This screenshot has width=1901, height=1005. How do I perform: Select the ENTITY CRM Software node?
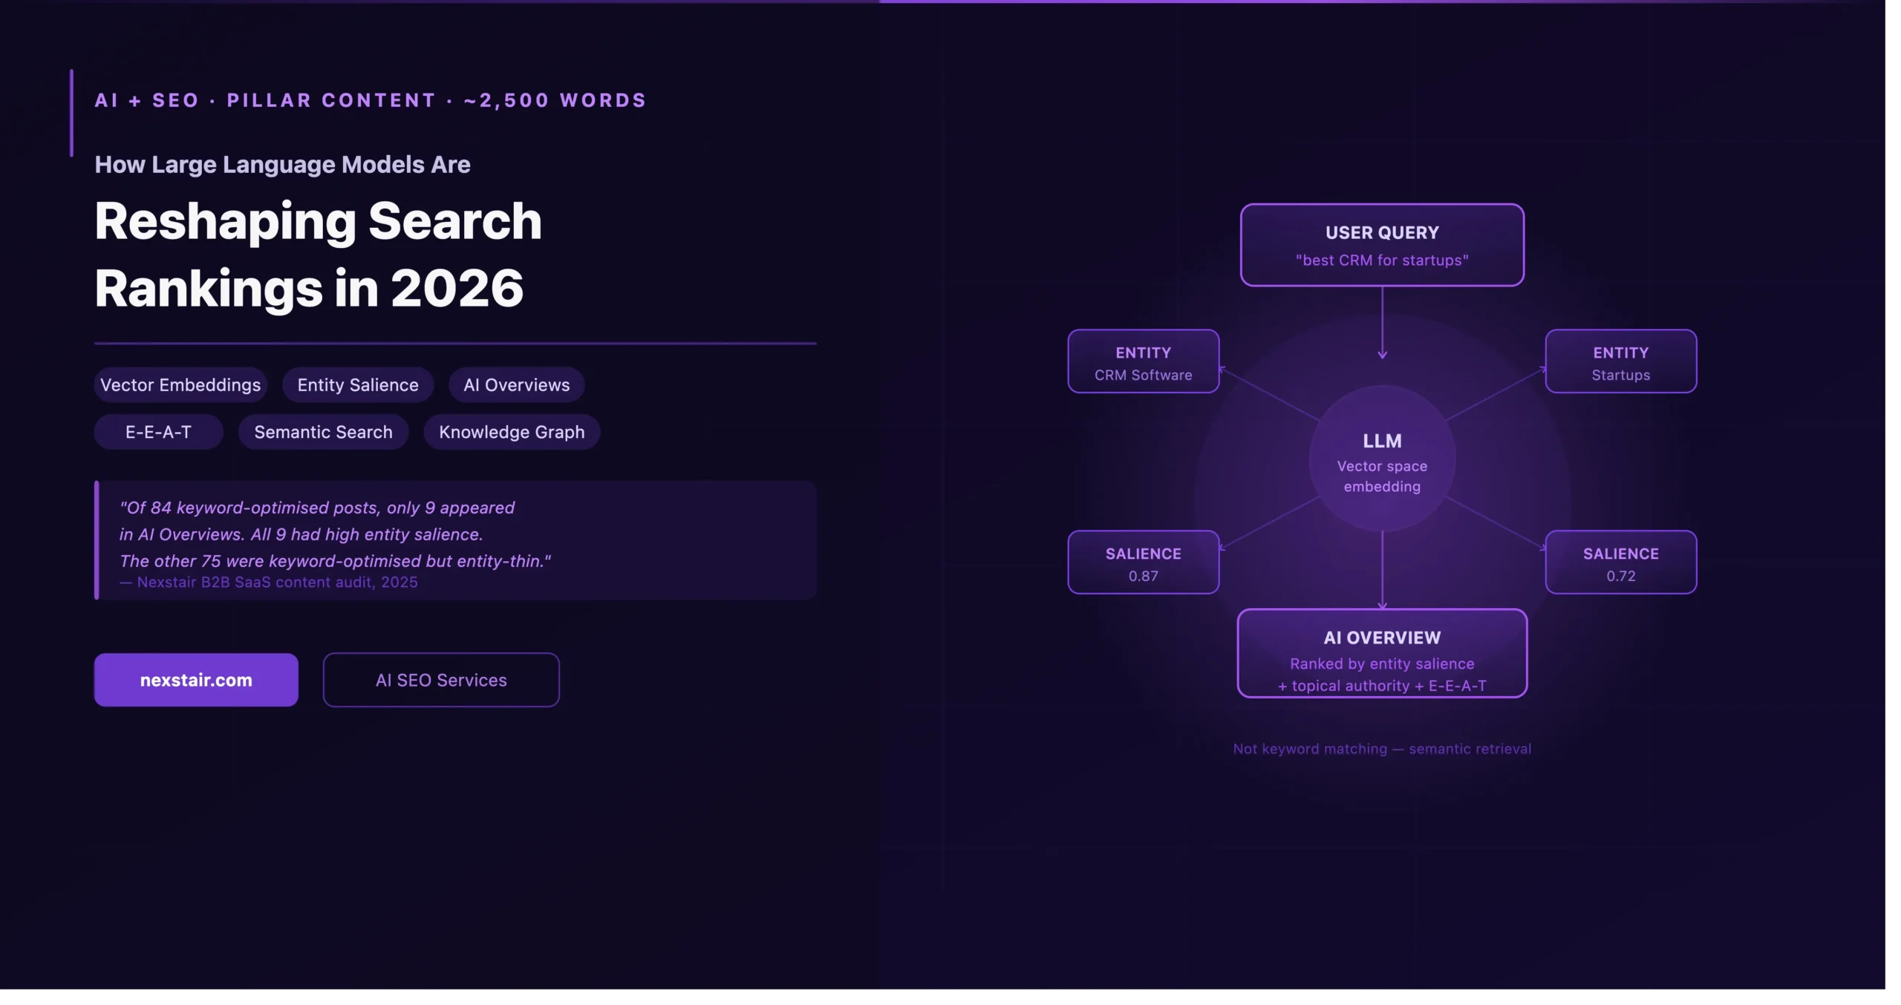[1144, 361]
